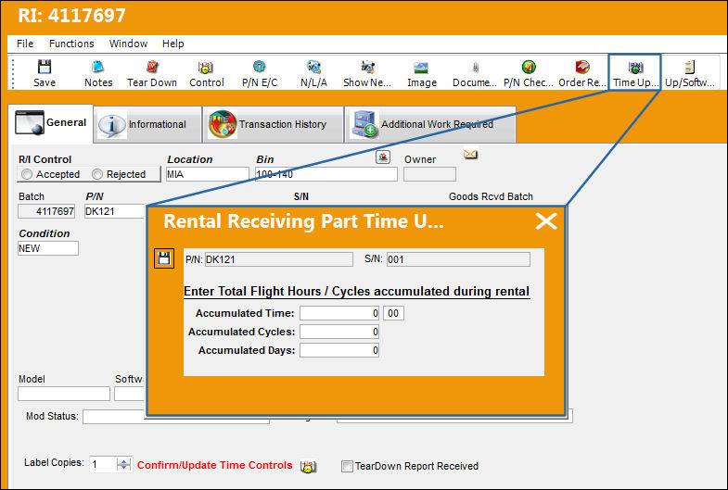Click the Enter Total Flight Hours heading
Screen dimensions: 728x490
tap(356, 291)
